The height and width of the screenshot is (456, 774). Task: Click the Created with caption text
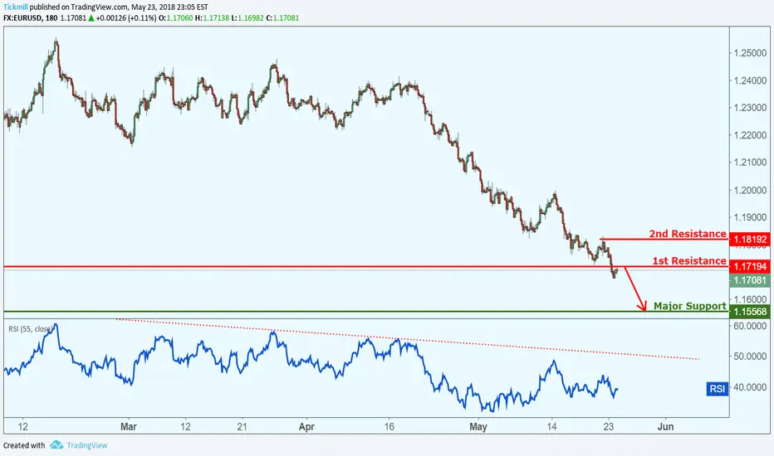coord(24,445)
